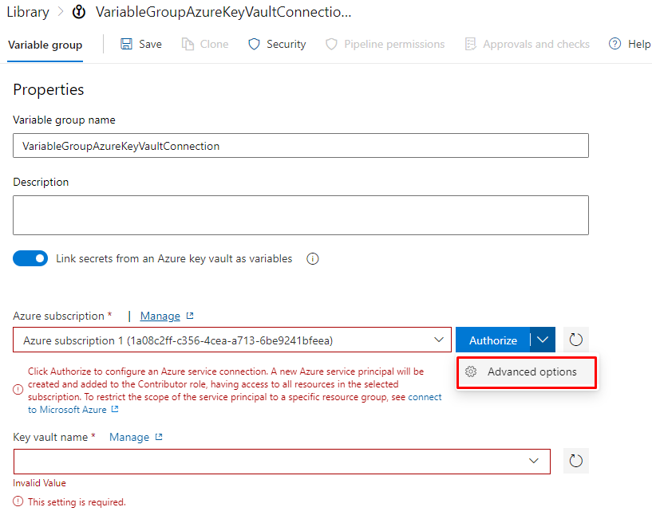
Task: Open Manage link beside Key vault name
Action: 129,437
